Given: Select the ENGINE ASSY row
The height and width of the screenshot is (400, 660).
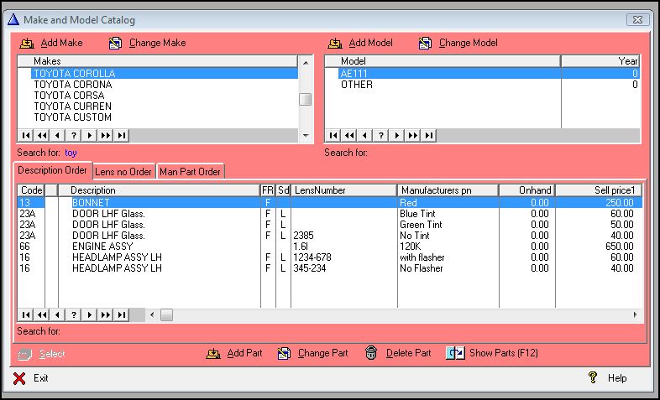Looking at the screenshot, I should pyautogui.click(x=330, y=247).
